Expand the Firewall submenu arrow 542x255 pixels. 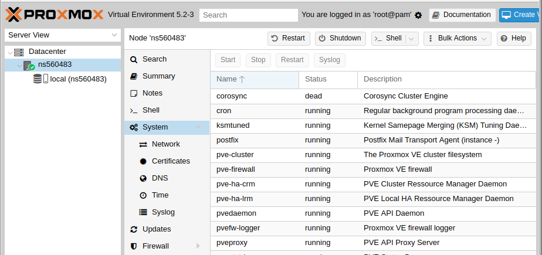click(x=198, y=246)
